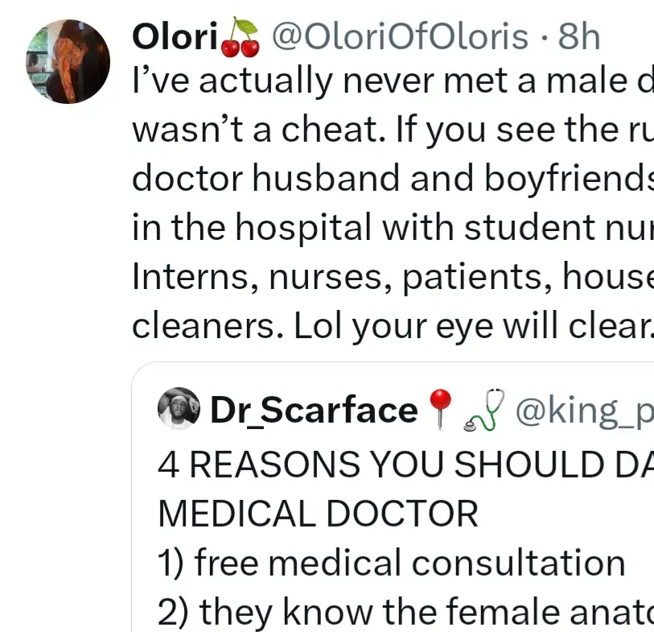
Task: Open the @OloriOfOloris handle link
Action: click(x=398, y=38)
